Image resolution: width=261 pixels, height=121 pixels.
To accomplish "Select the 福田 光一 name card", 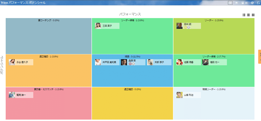I will point(215,62).
